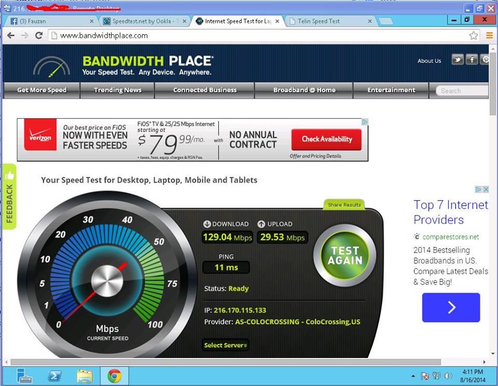Click the Verizon logo in the banner ad
The width and height of the screenshot is (498, 386).
[x=40, y=135]
